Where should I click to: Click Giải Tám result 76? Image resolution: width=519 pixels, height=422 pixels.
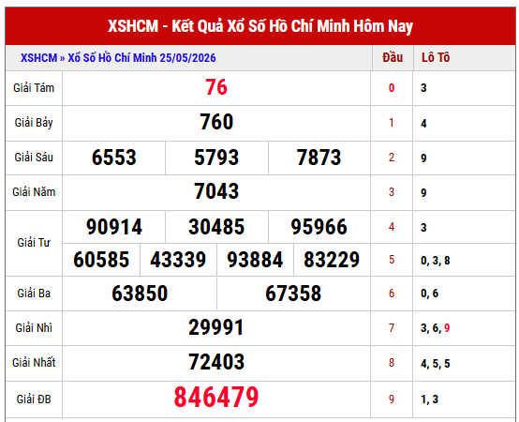tap(216, 87)
